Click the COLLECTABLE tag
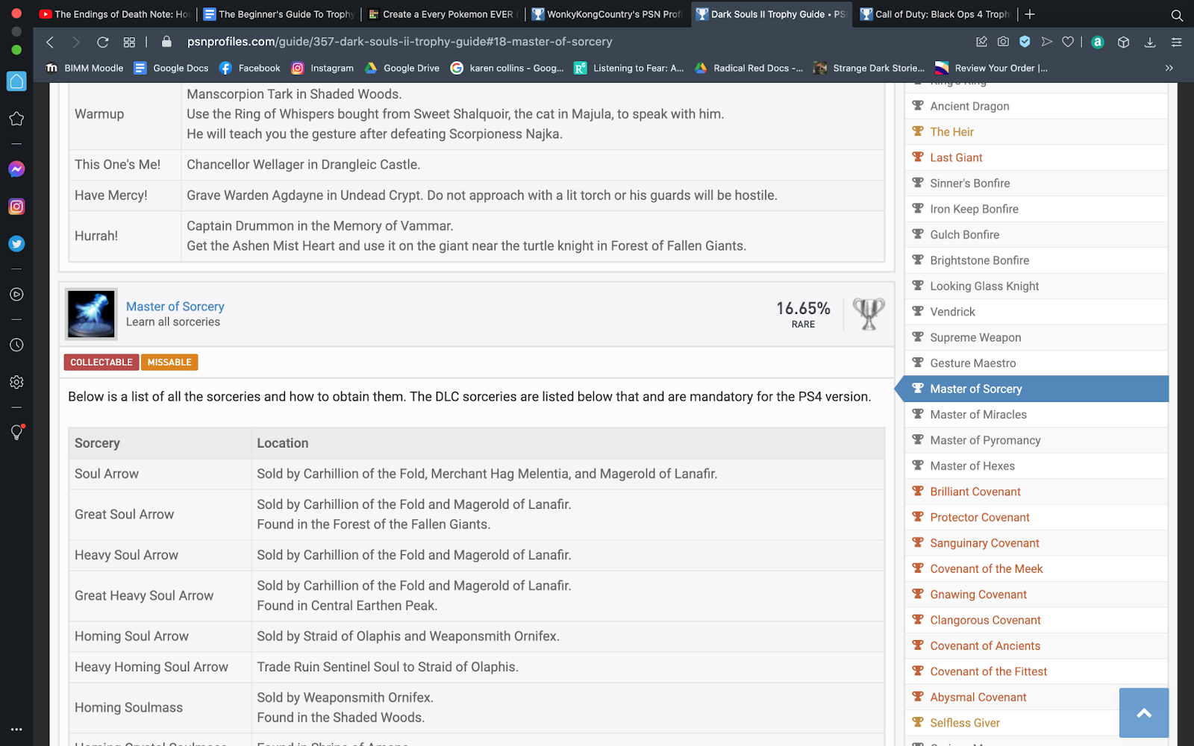 pyautogui.click(x=101, y=363)
